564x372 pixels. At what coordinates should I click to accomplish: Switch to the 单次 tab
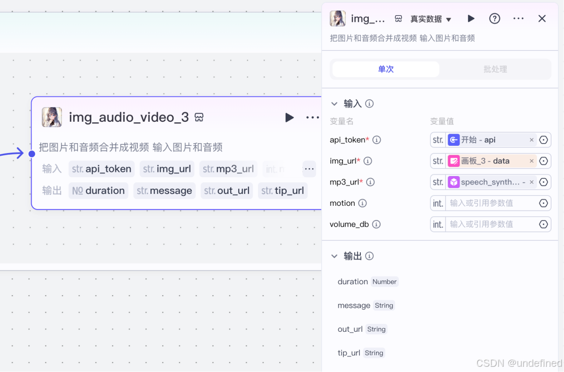(385, 69)
